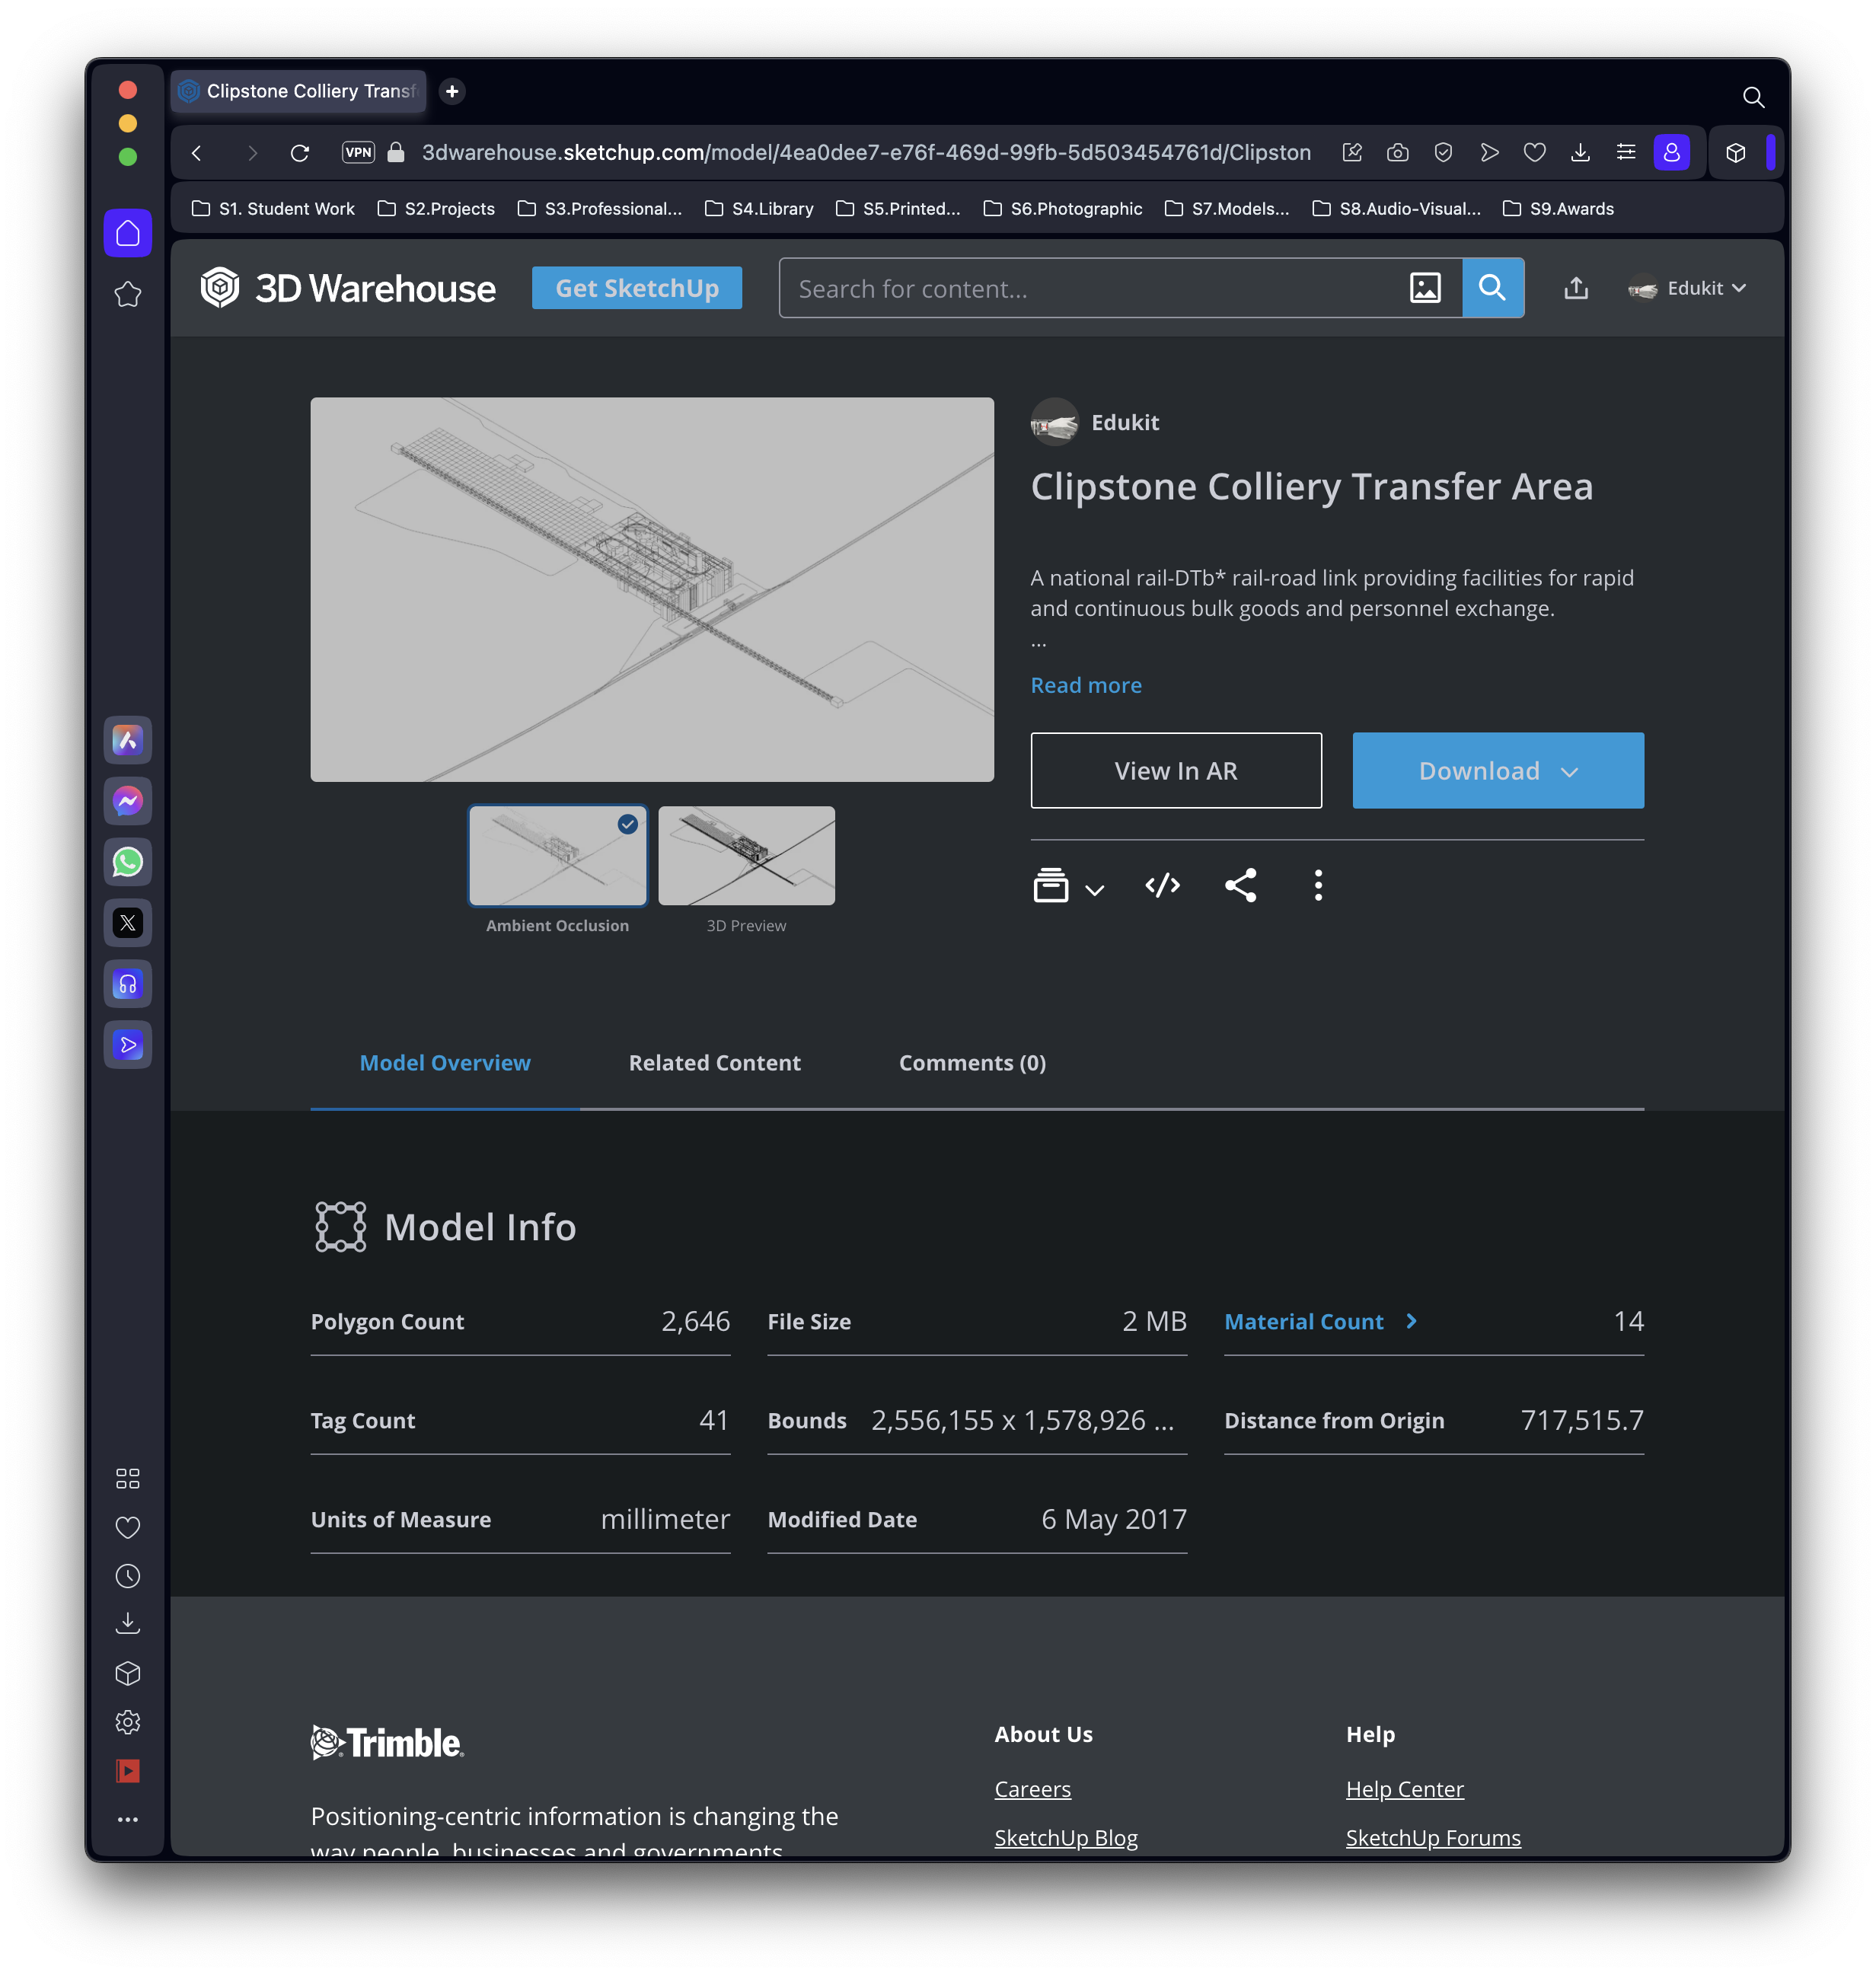
Task: Click the Read more link
Action: tap(1085, 685)
